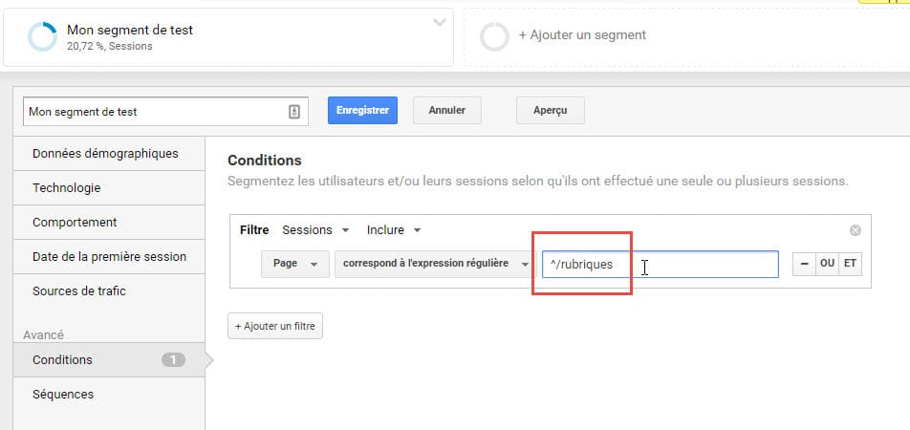Click + Ajouter un segment
Viewport: 910px width, 430px height.
pyautogui.click(x=582, y=34)
